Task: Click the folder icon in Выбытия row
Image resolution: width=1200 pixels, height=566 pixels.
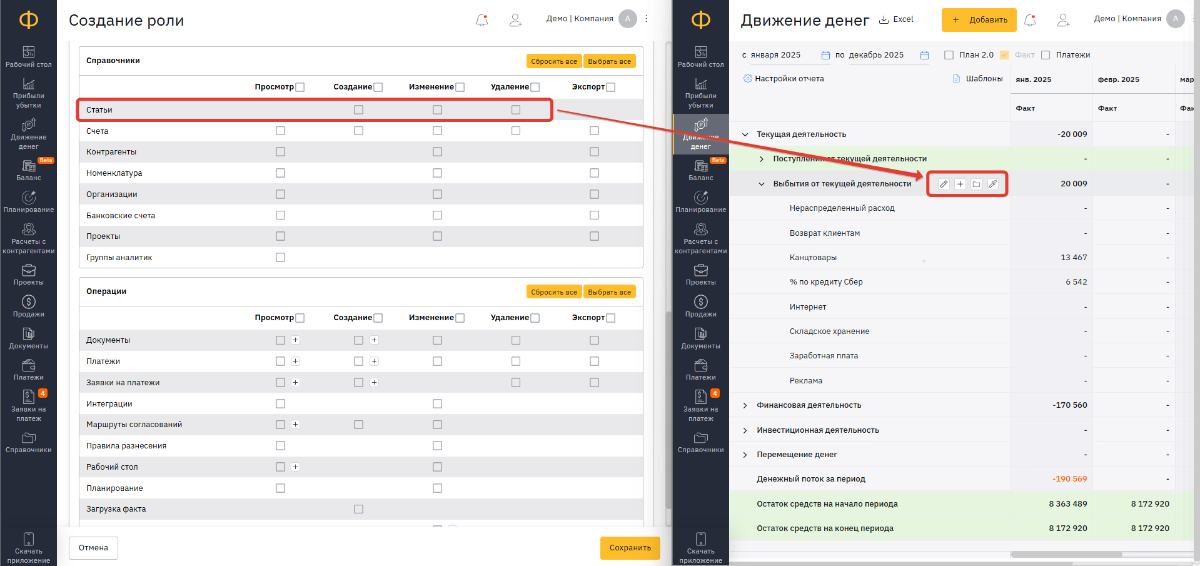Action: point(976,184)
